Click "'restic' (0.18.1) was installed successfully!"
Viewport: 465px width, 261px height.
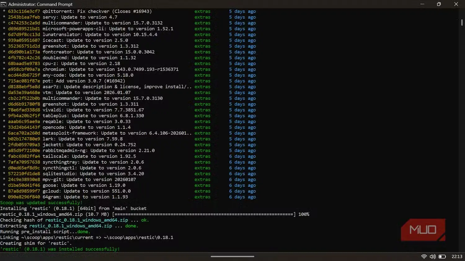click(x=60, y=249)
